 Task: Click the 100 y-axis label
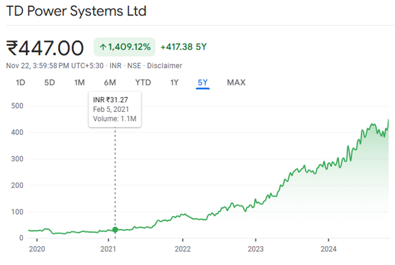[17, 212]
